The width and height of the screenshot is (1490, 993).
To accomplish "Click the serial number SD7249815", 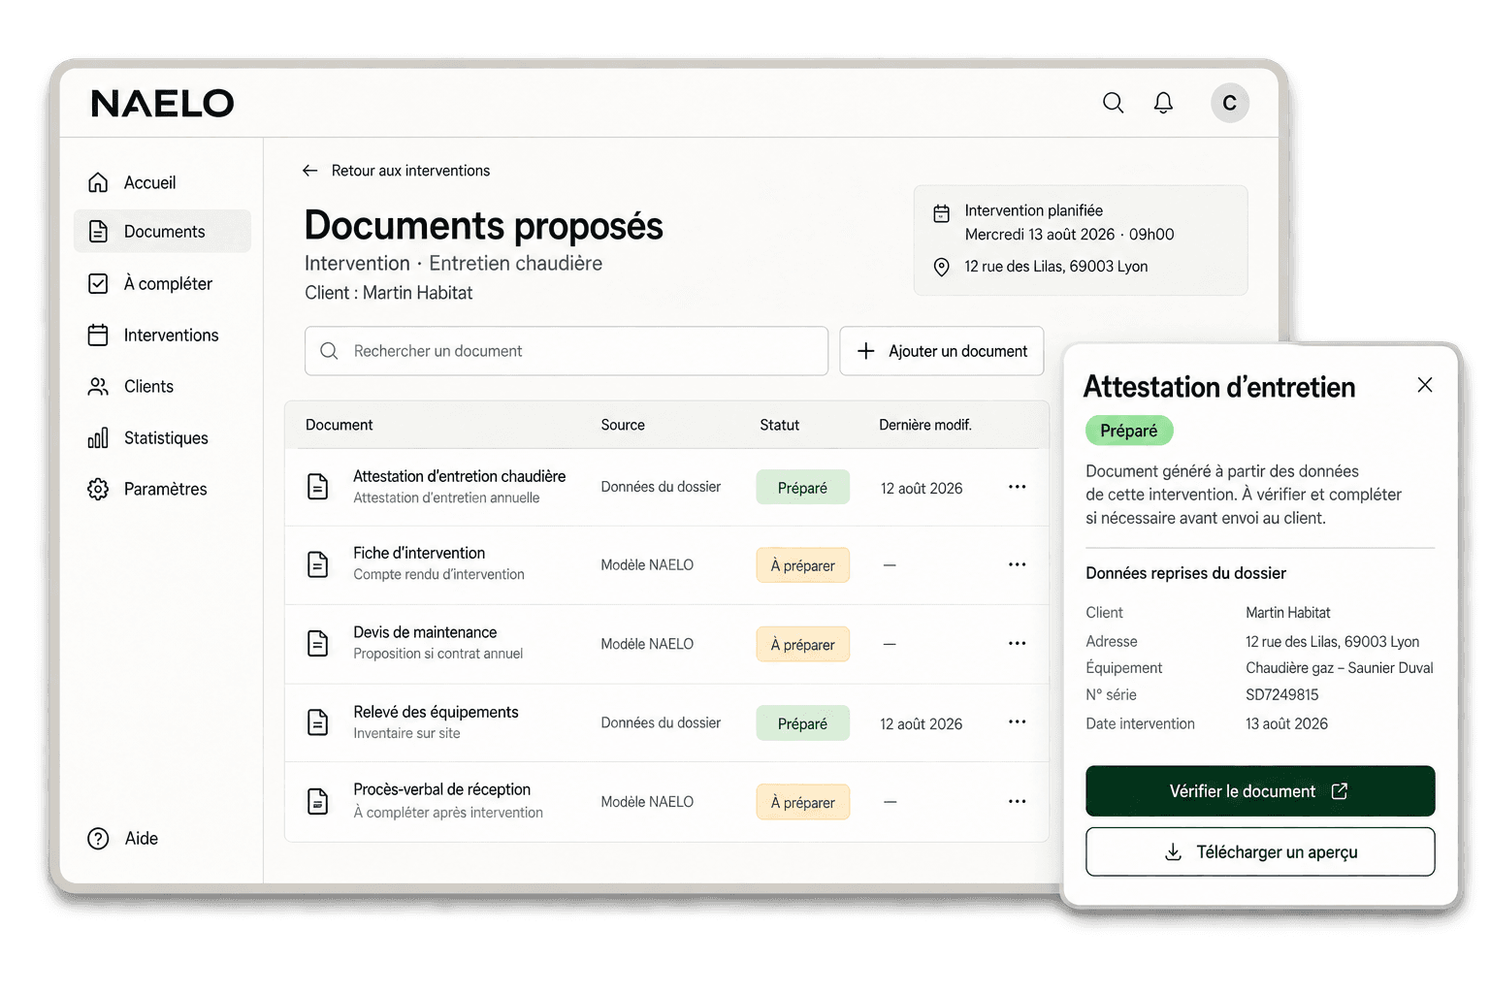I will [x=1281, y=695].
